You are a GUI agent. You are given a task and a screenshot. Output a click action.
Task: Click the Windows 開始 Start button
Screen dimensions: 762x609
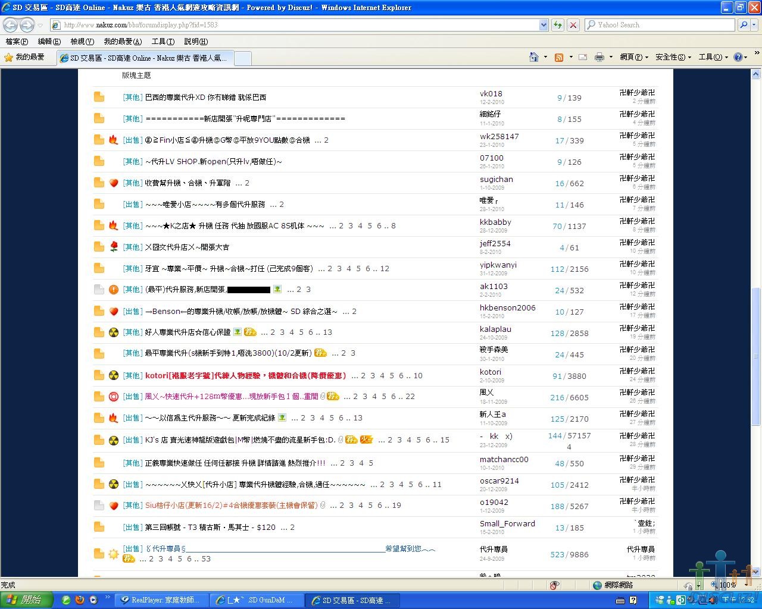26,600
